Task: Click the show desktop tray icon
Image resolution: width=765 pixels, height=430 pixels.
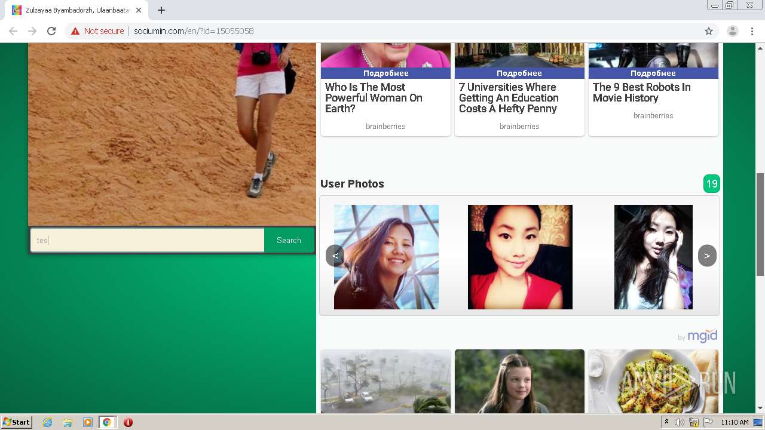Action: click(758, 422)
